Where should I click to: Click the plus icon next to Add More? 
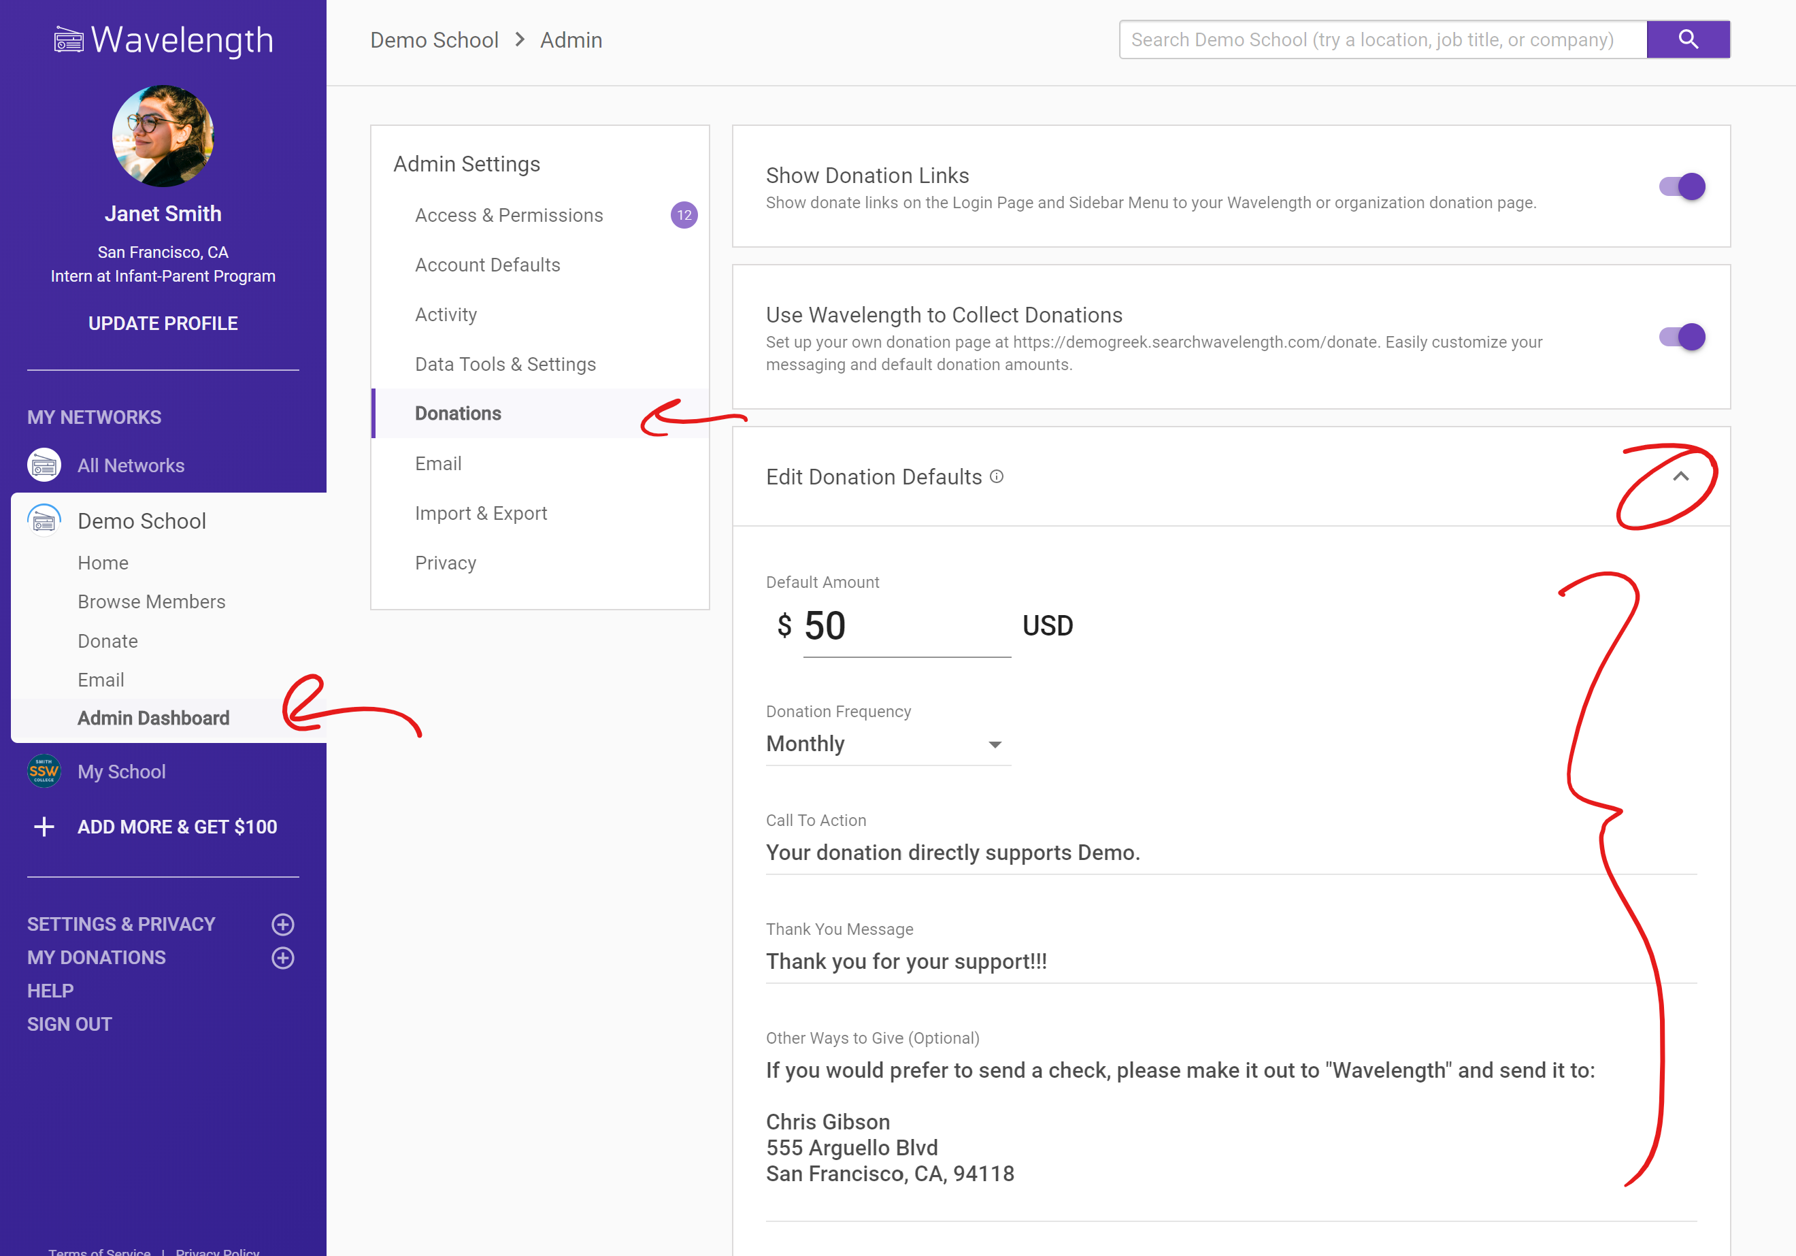point(45,827)
